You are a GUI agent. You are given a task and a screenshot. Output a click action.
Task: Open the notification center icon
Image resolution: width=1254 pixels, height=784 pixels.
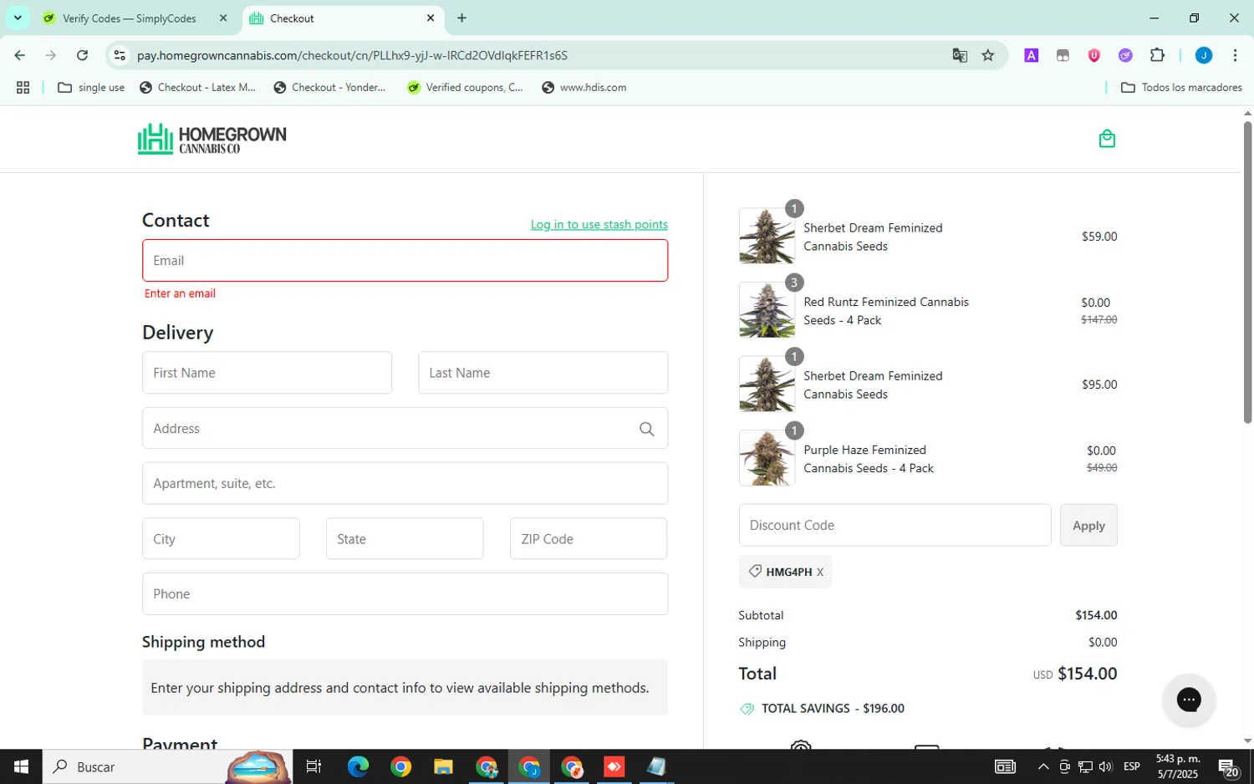pyautogui.click(x=1228, y=767)
